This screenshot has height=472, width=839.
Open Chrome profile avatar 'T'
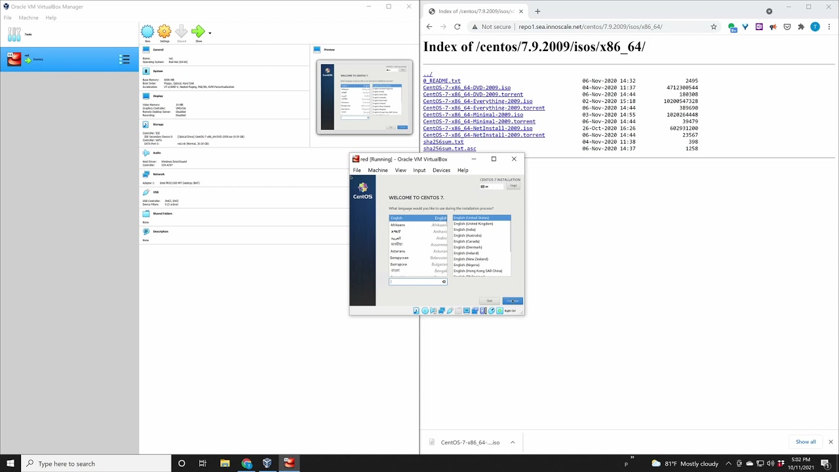pyautogui.click(x=815, y=27)
